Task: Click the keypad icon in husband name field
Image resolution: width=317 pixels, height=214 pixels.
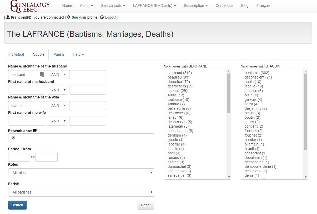Action: point(42,75)
